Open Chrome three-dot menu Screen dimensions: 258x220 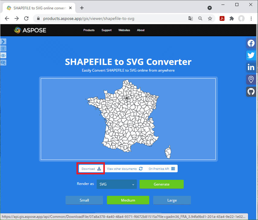point(251,18)
